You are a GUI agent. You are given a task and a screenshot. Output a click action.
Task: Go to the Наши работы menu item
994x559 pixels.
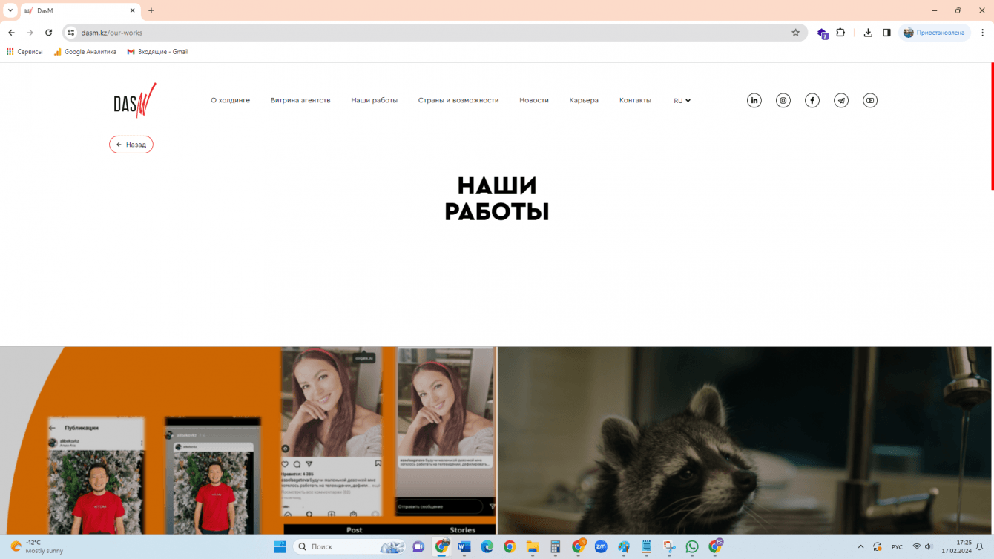coord(375,100)
